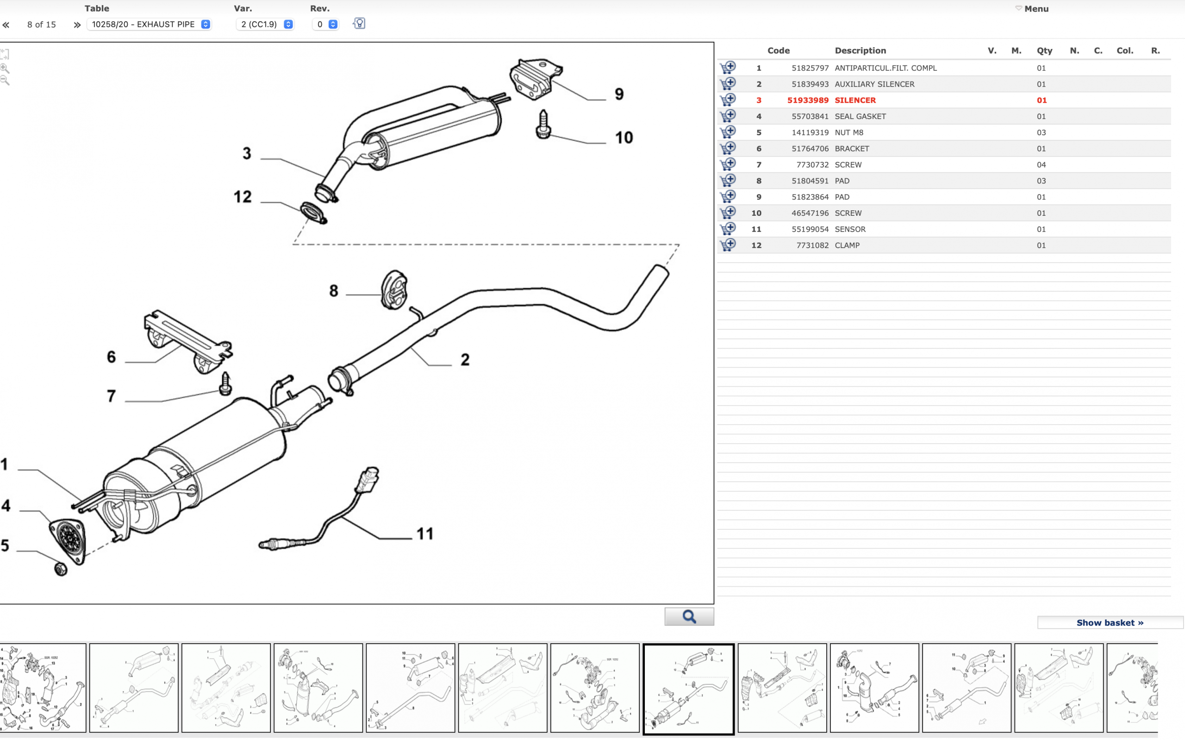
Task: Go to the next table with double-right arrow
Action: [x=77, y=25]
